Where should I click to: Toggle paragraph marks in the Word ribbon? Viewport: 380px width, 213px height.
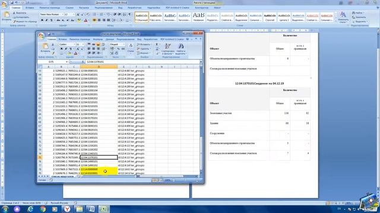129,14
